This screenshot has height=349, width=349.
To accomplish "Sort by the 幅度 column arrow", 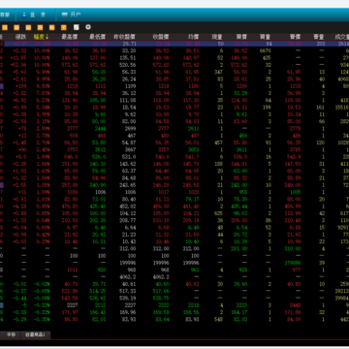I will coord(48,37).
